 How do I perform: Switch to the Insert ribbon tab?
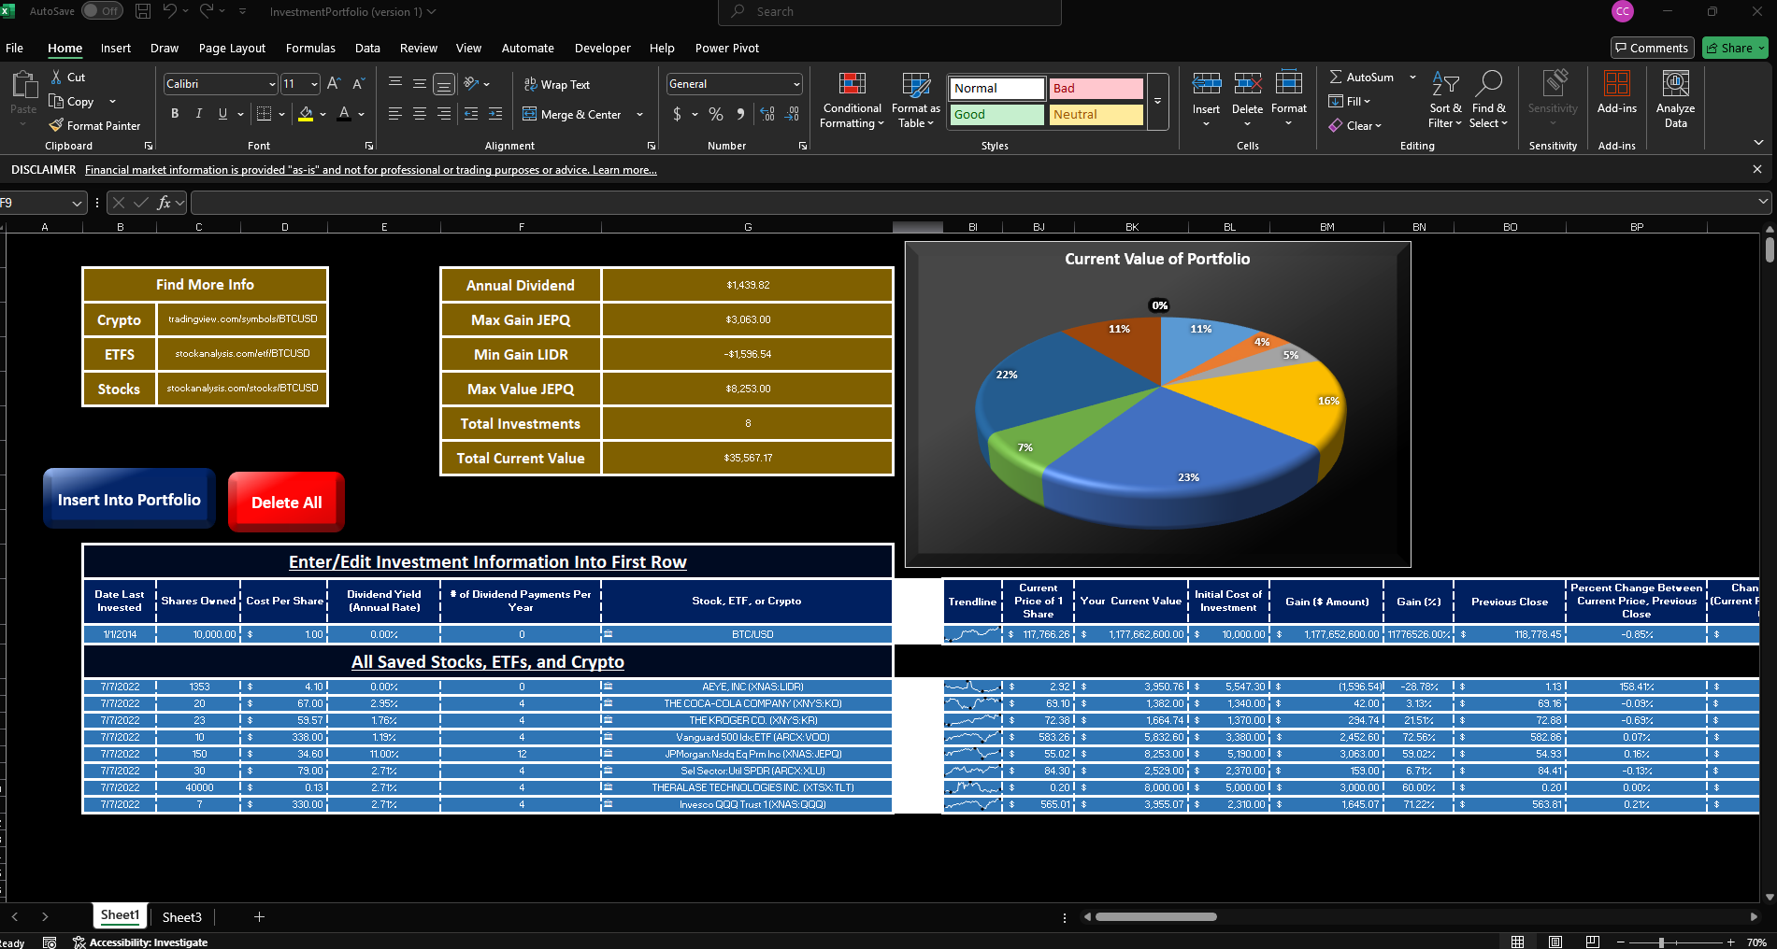tap(116, 48)
